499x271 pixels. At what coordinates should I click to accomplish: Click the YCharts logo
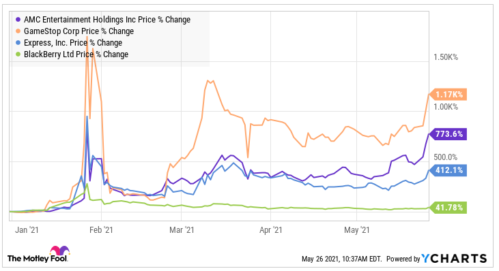454,258
